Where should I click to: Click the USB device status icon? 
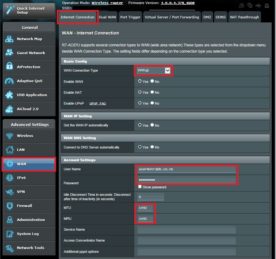[258, 5]
